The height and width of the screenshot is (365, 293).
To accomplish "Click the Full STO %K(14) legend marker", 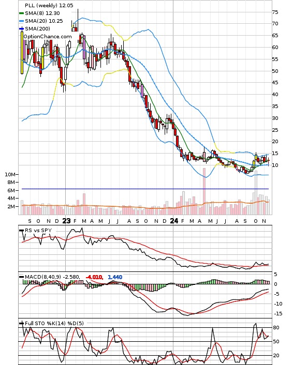I will (21, 323).
